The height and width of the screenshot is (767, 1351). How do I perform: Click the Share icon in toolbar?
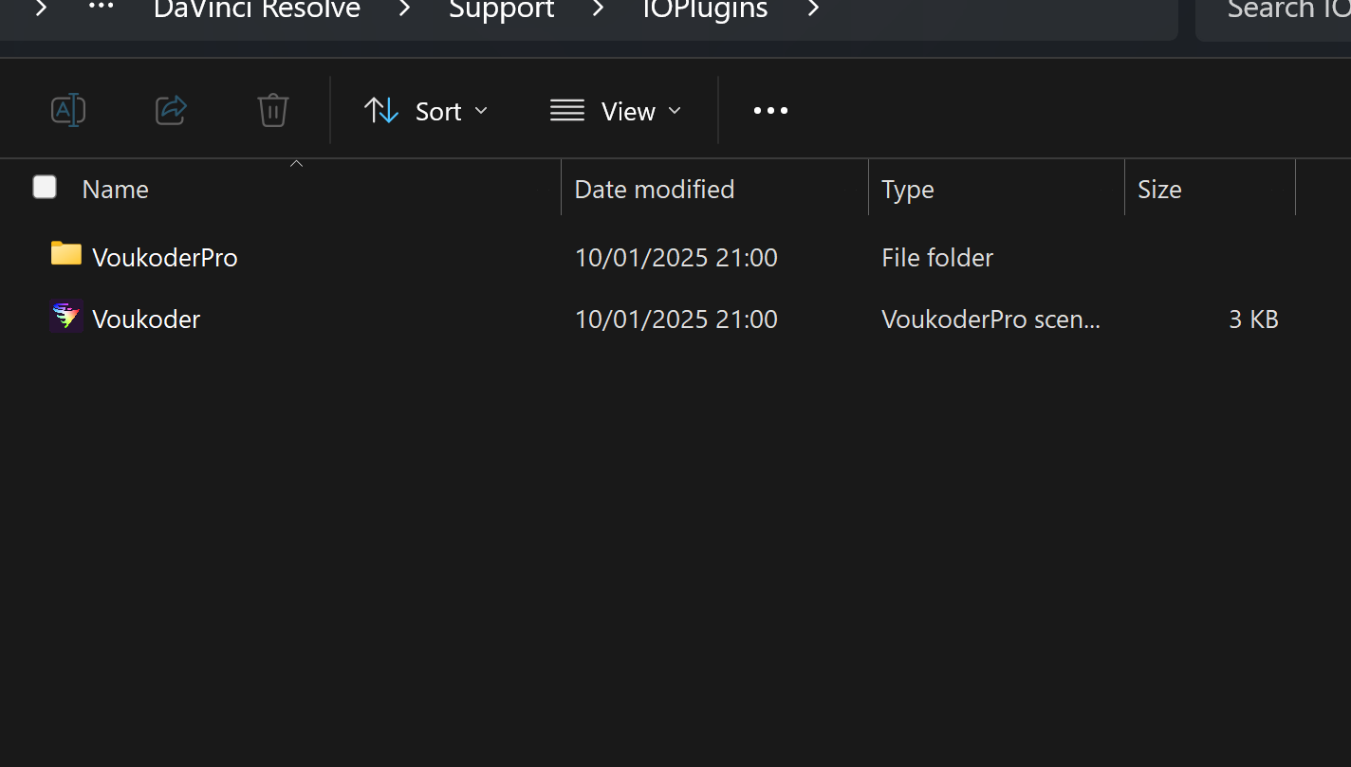click(x=171, y=111)
